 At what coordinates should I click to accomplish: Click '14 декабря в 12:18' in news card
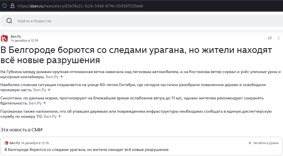(x=35, y=143)
